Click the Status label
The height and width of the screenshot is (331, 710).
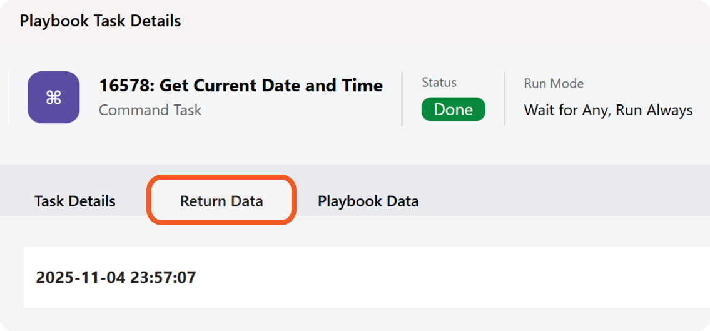click(439, 83)
